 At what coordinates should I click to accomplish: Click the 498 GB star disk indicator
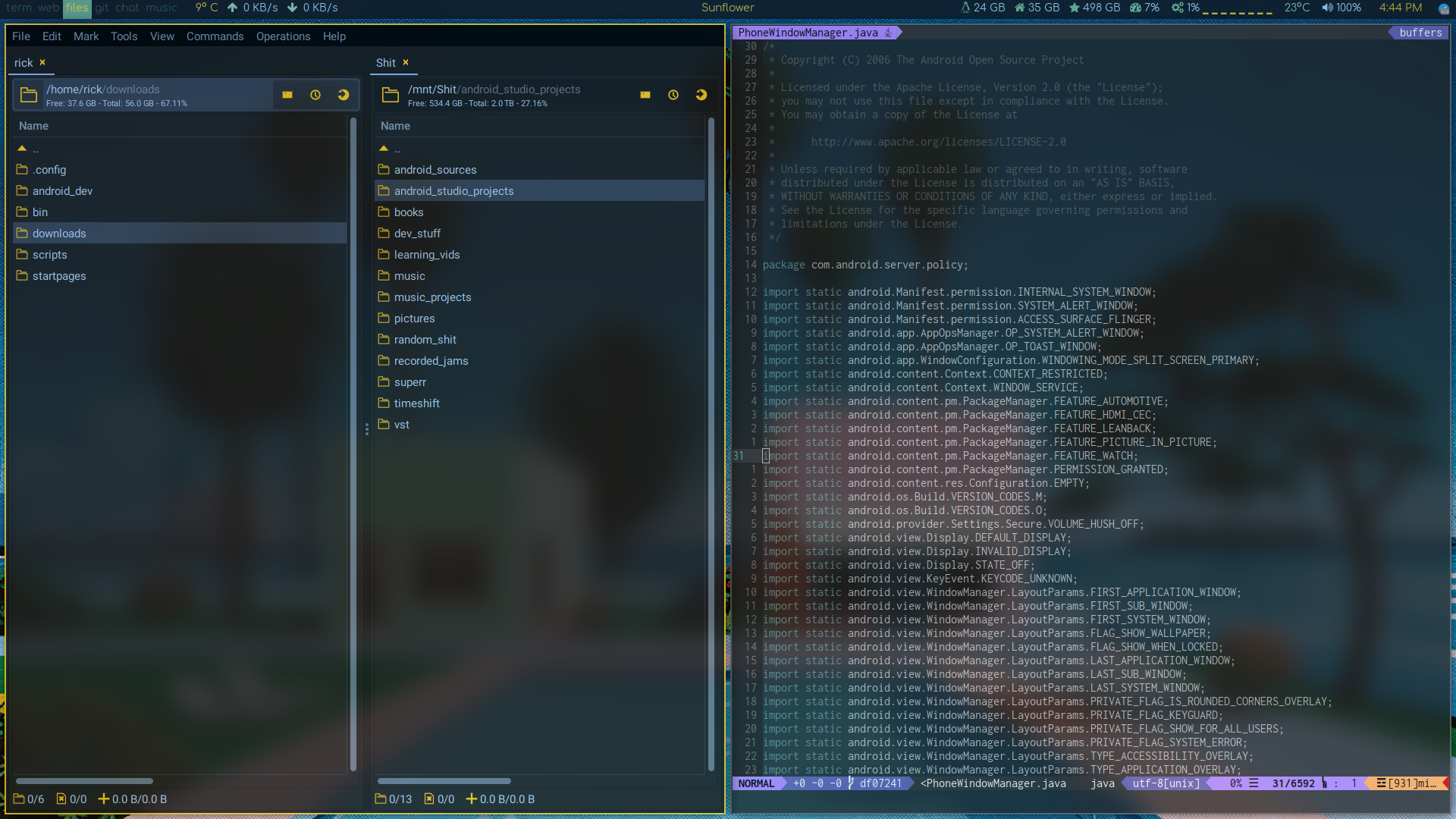pos(1094,8)
